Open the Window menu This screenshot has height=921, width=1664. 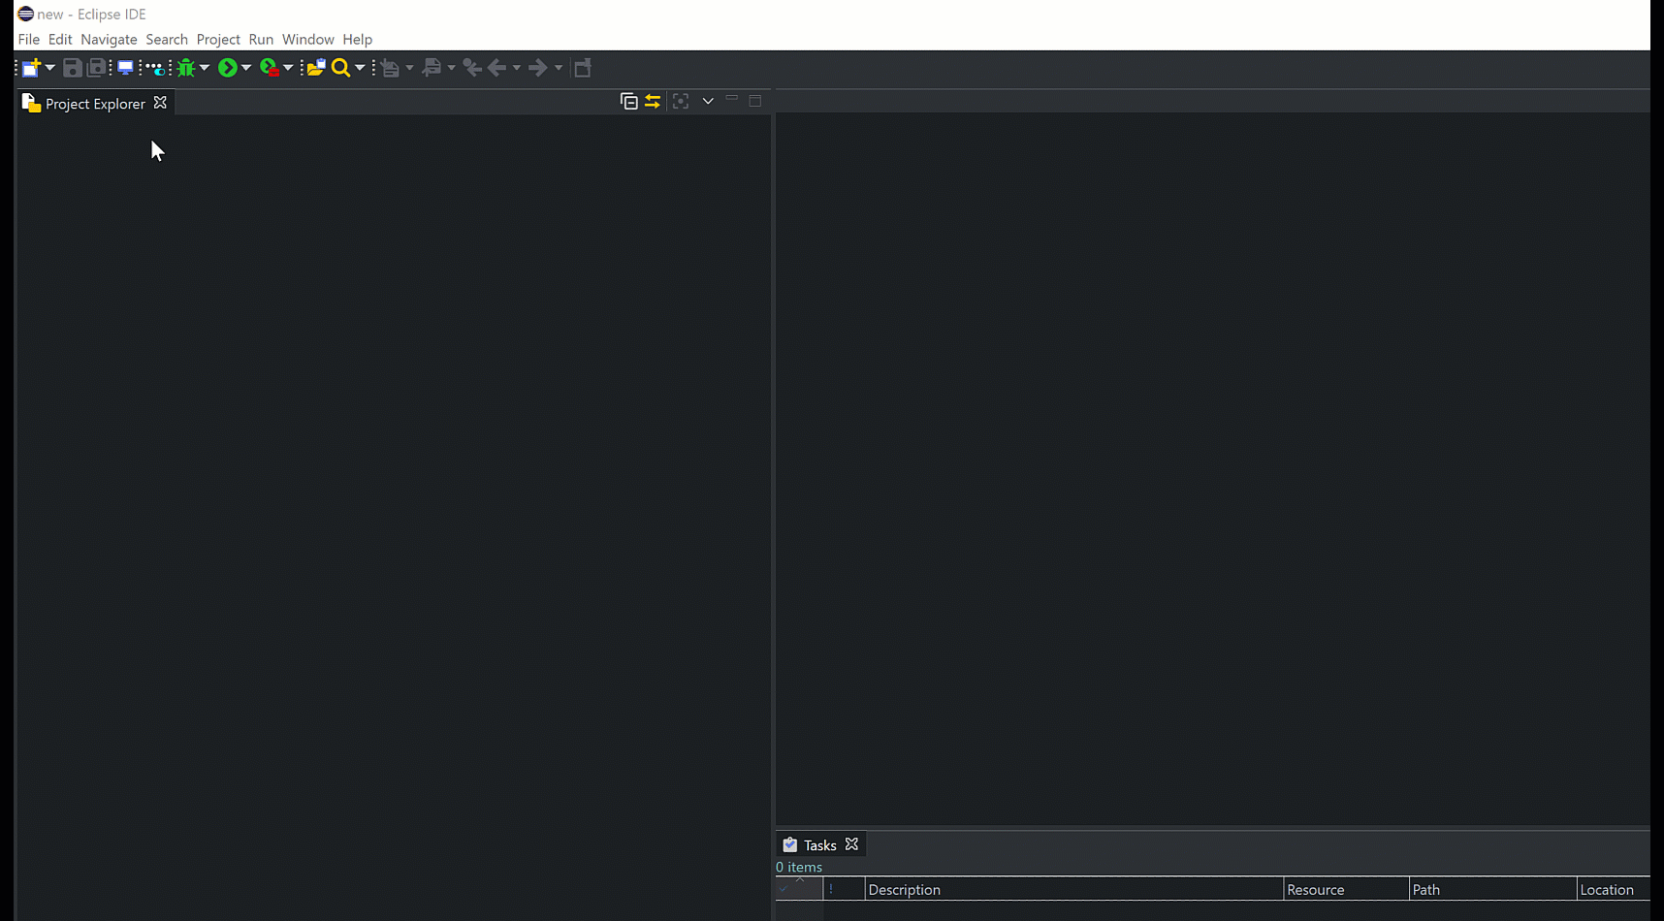[x=308, y=40]
